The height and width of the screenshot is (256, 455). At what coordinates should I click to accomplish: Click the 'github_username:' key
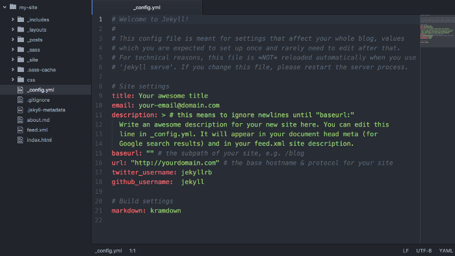(142, 182)
